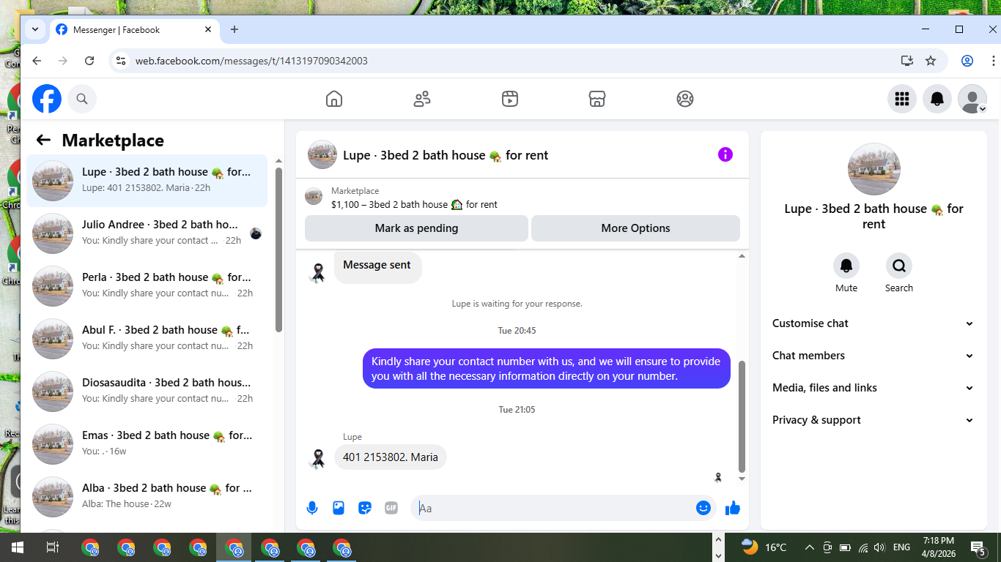Open Chrome's three-dot menu

point(992,61)
